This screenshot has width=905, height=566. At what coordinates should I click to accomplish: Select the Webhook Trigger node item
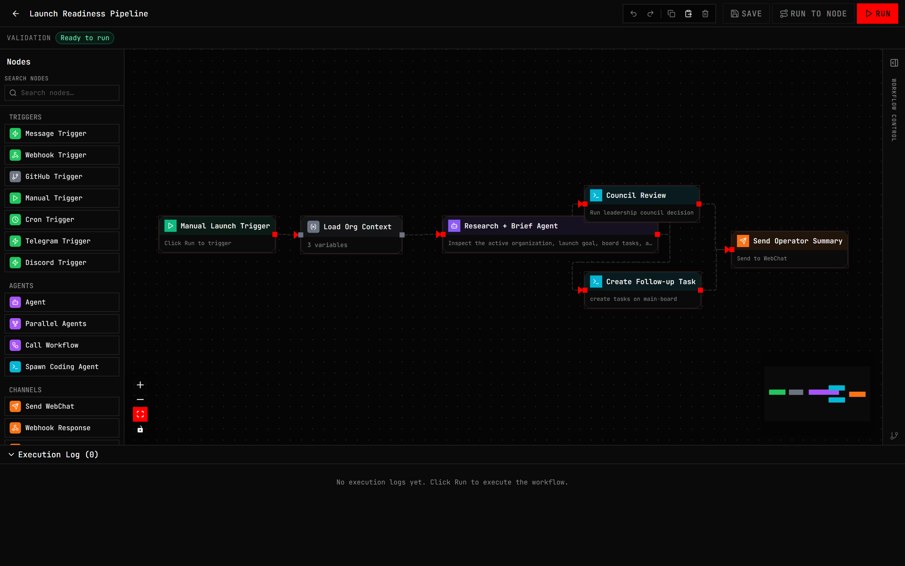[x=62, y=155]
